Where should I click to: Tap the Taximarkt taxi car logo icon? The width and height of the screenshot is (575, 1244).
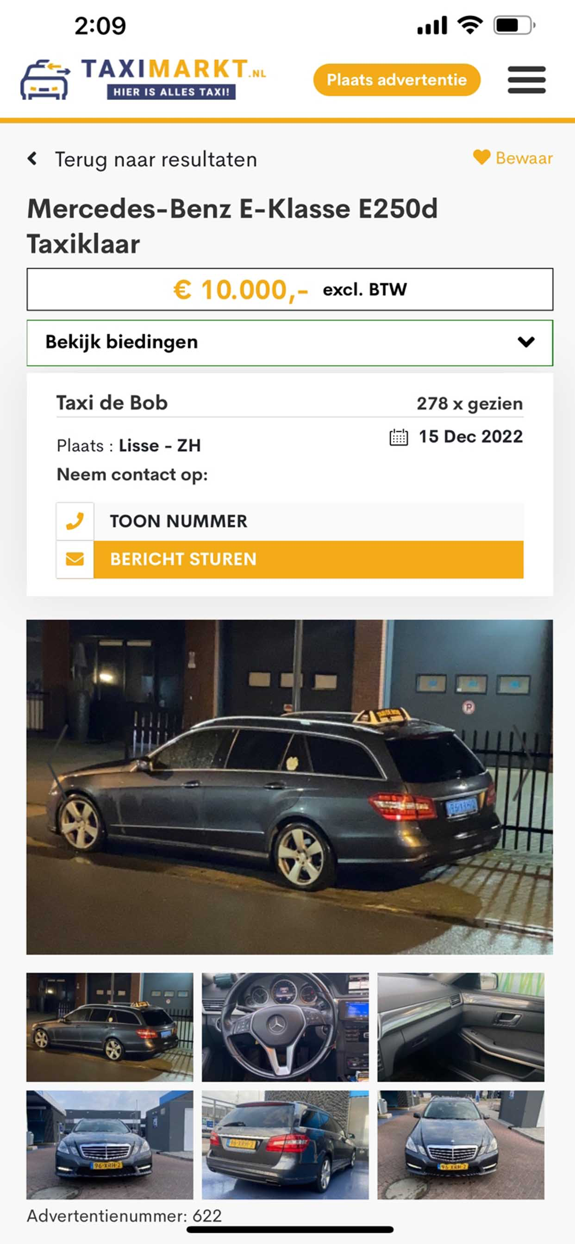(x=45, y=80)
